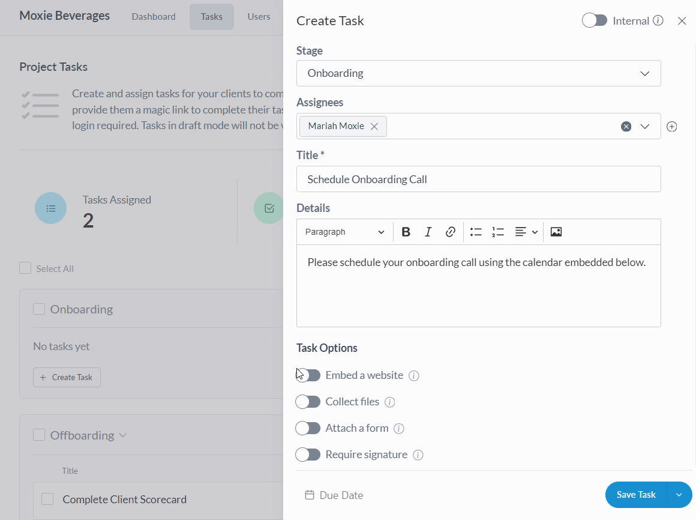
Task: Clear all assignees with the X circle
Action: [x=626, y=127]
